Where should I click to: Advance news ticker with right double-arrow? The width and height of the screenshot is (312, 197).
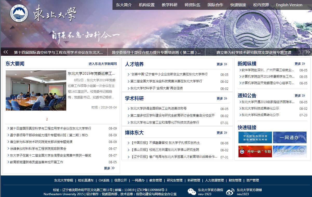point(308,52)
